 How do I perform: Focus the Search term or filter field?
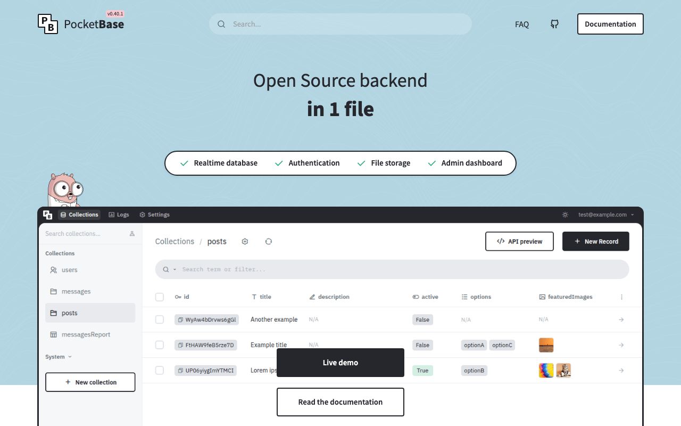(x=392, y=269)
